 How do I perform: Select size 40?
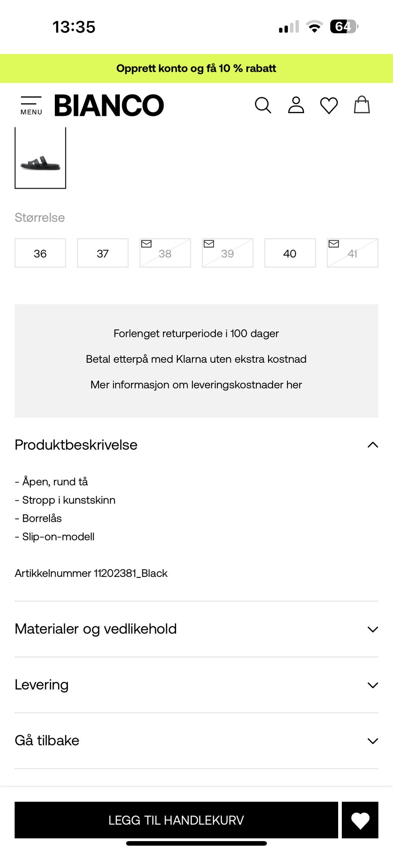(289, 253)
